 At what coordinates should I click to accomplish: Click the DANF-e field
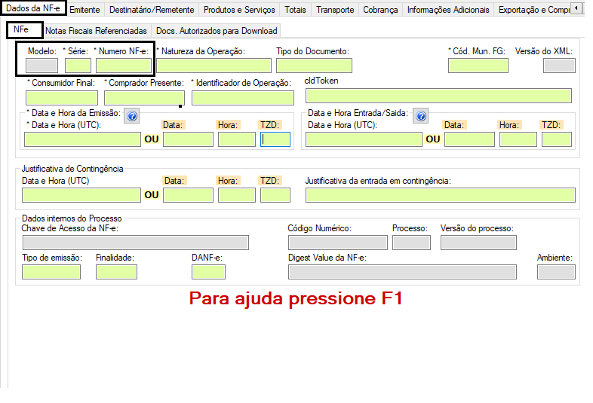click(x=208, y=272)
